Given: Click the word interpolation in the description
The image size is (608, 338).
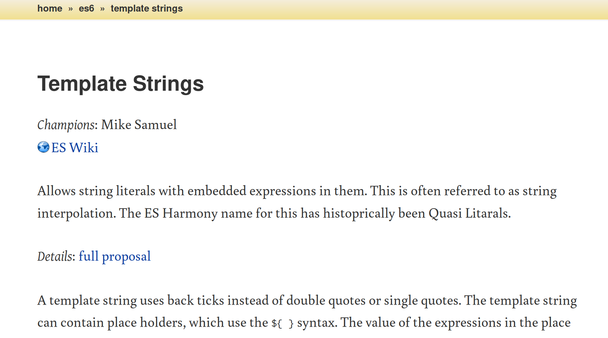Looking at the screenshot, I should [76, 213].
